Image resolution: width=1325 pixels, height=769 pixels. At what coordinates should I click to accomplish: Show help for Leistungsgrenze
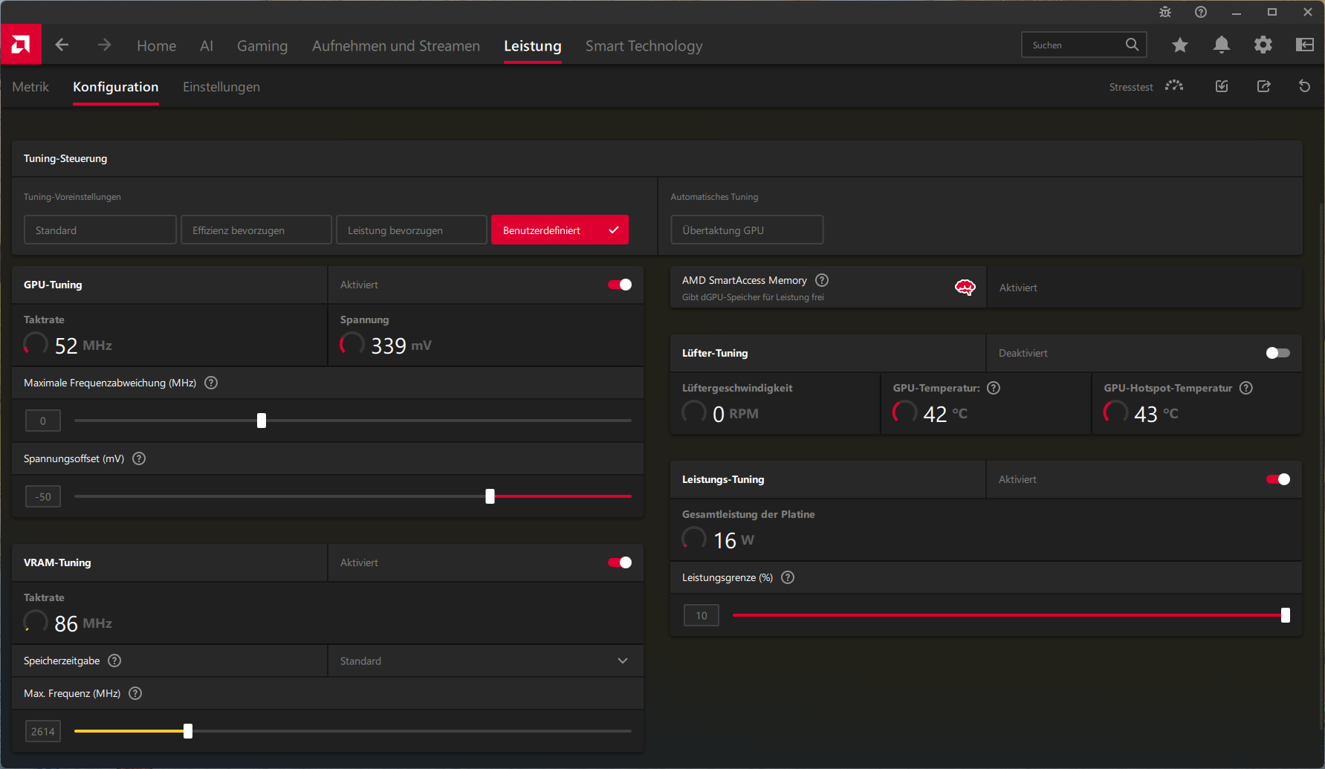click(788, 577)
